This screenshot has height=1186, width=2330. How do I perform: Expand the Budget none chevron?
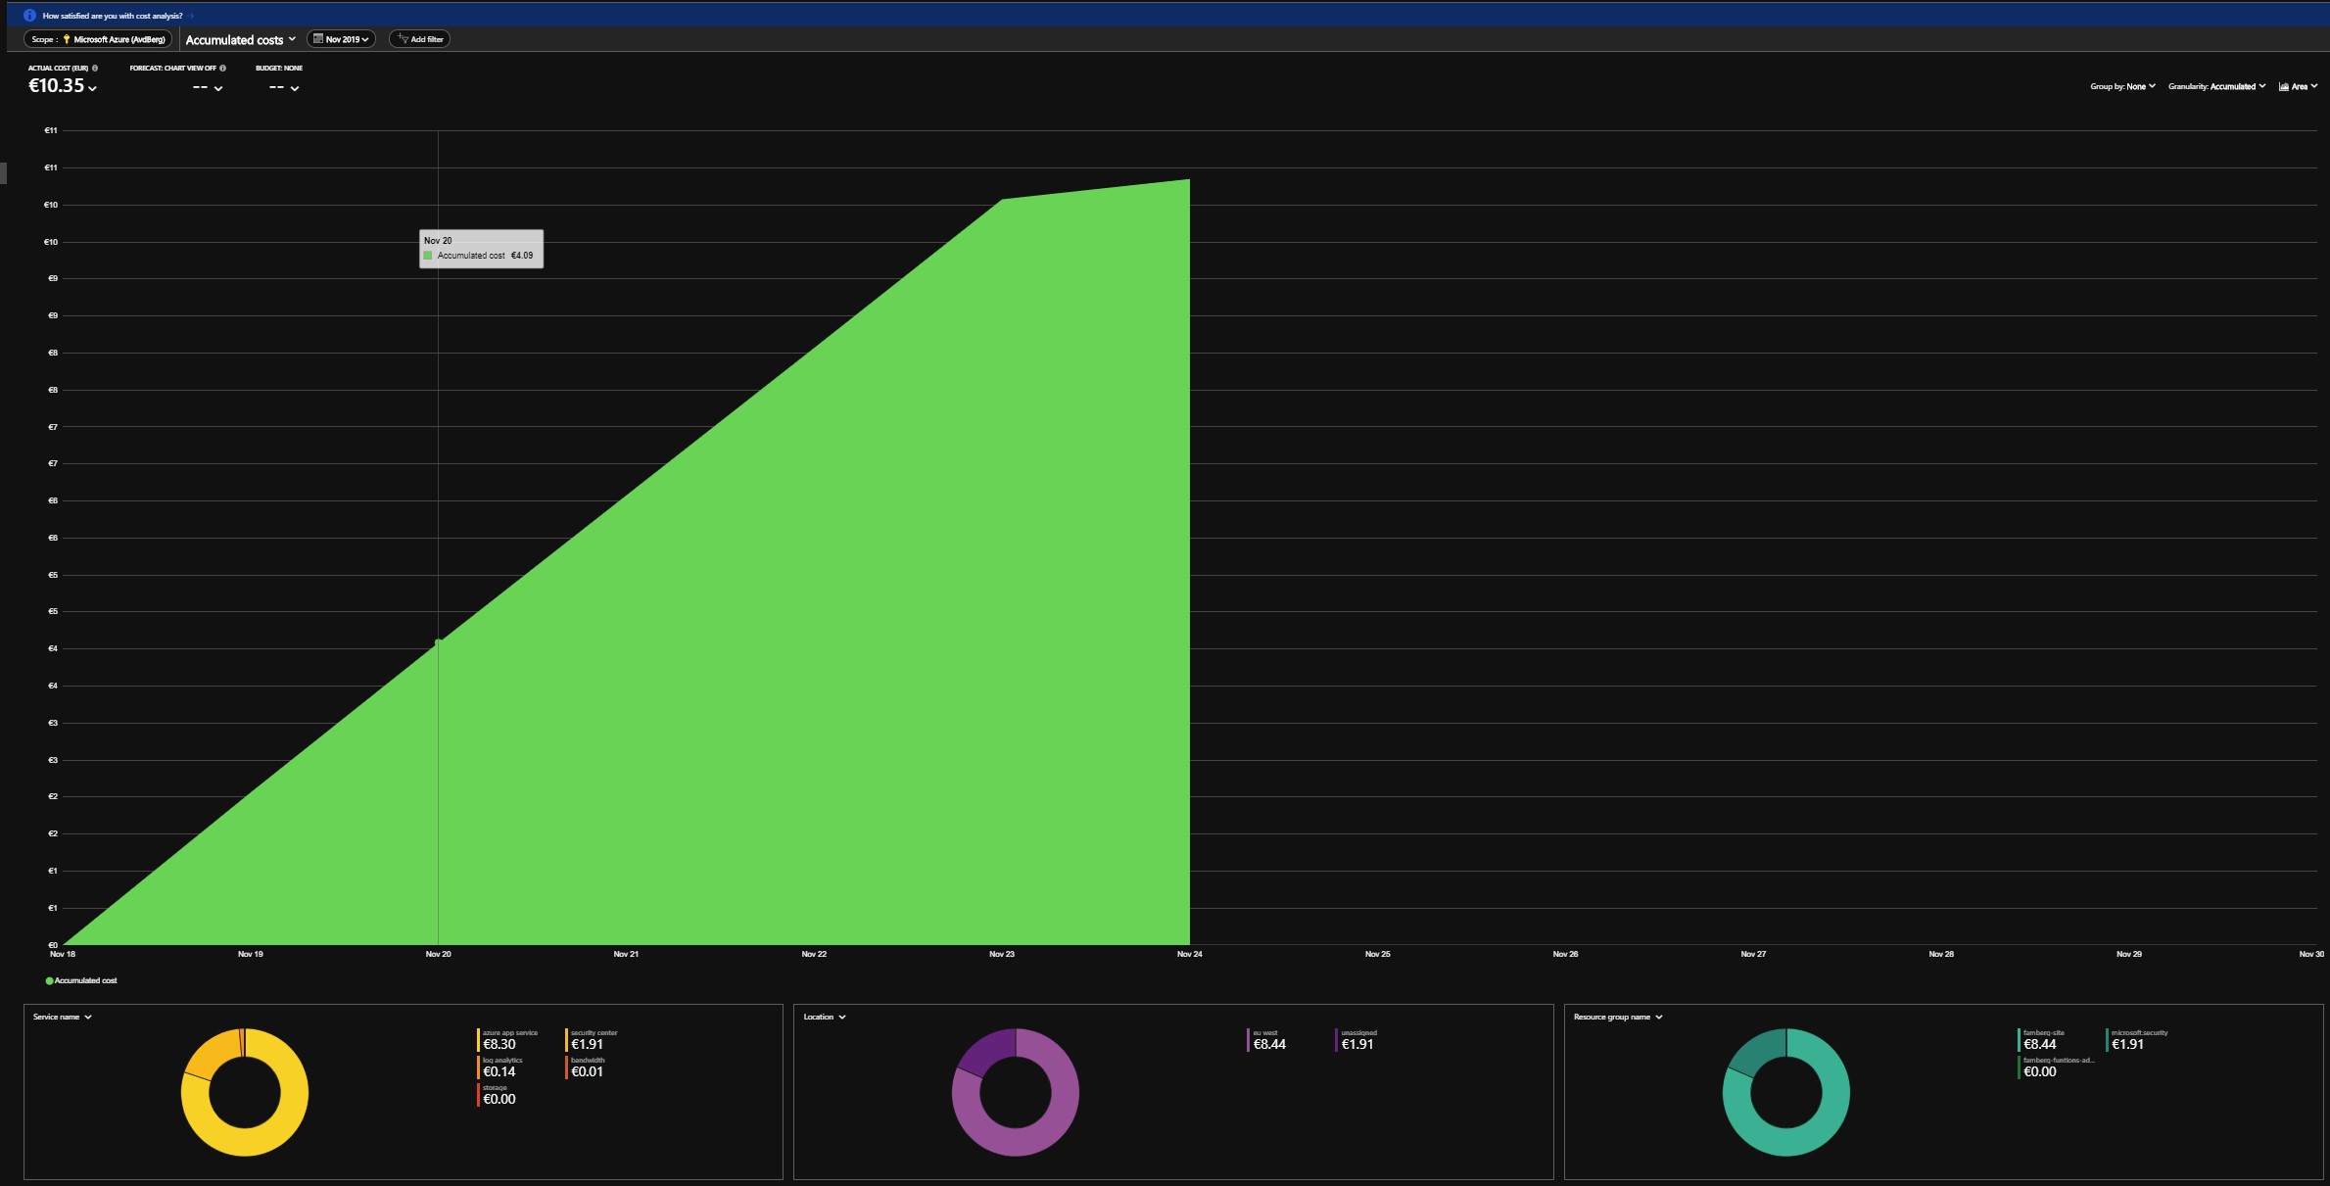[295, 88]
